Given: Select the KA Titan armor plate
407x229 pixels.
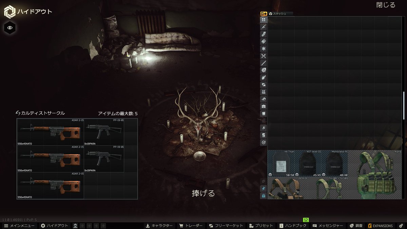Looking at the screenshot, I should click(281, 163).
